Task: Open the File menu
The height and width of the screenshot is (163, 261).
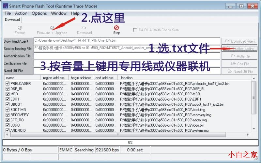Action: point(8,13)
